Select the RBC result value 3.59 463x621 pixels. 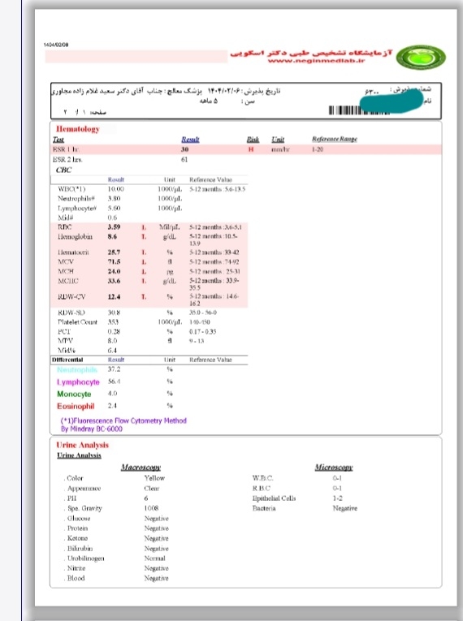pyautogui.click(x=115, y=227)
